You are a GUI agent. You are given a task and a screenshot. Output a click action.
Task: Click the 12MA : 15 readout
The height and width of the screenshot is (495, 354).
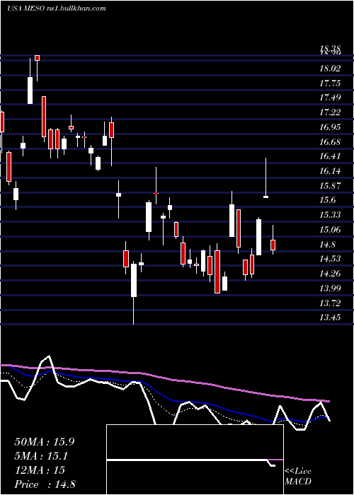click(40, 470)
